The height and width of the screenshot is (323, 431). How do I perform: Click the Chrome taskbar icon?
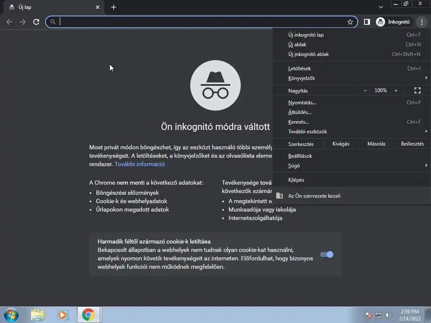[88, 315]
